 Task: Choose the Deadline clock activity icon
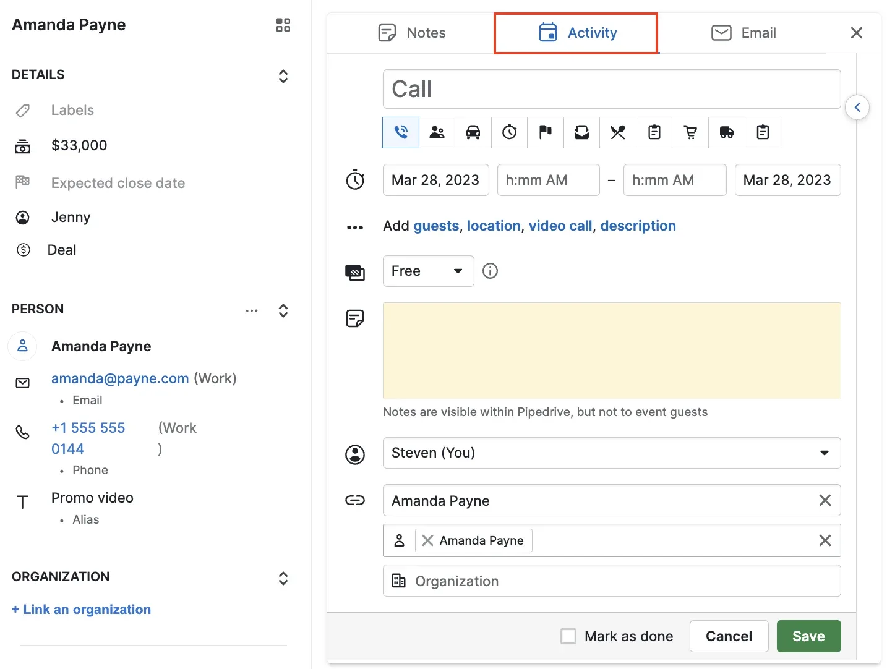[510, 132]
